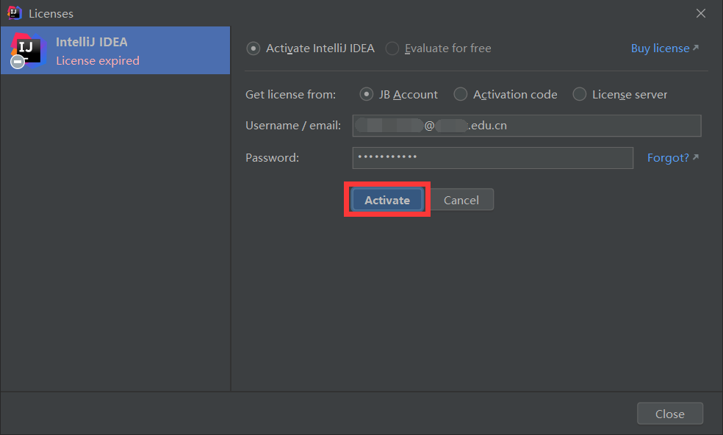Click the Username / email: label
The width and height of the screenshot is (723, 435).
tap(293, 126)
